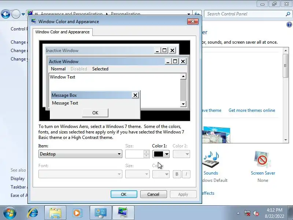The height and width of the screenshot is (220, 293).
Task: Click the Apply button
Action: coord(183,194)
